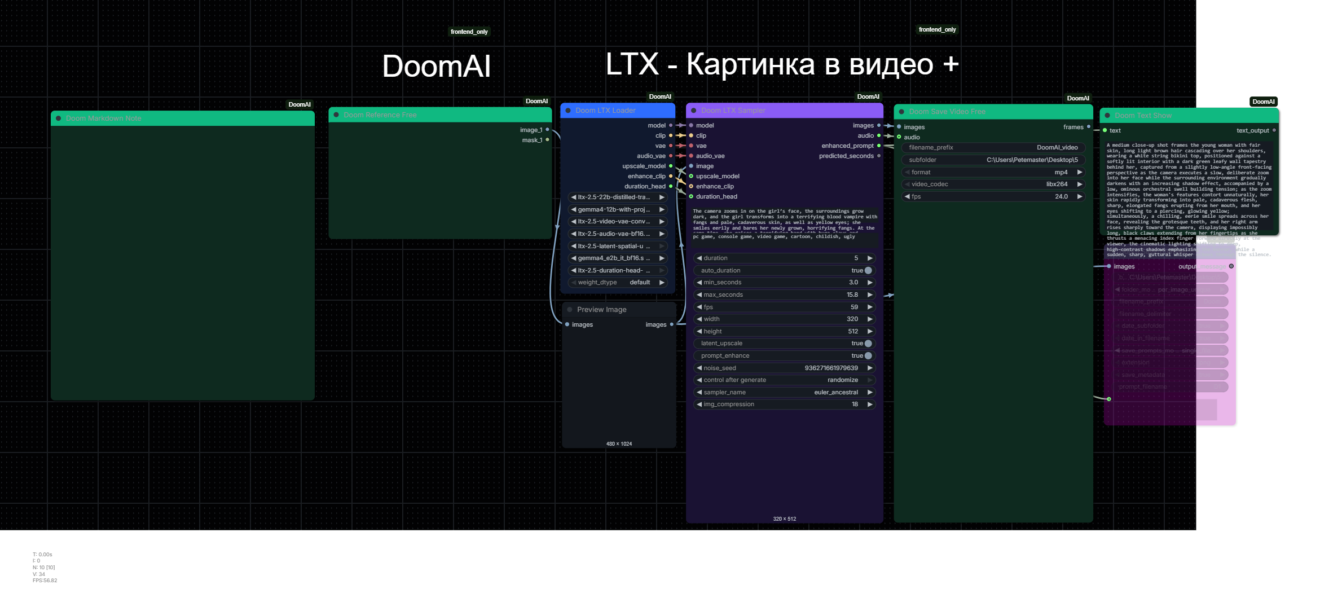Decrease width with its left arrow
Screen dimensions: 1329x589
(x=699, y=319)
